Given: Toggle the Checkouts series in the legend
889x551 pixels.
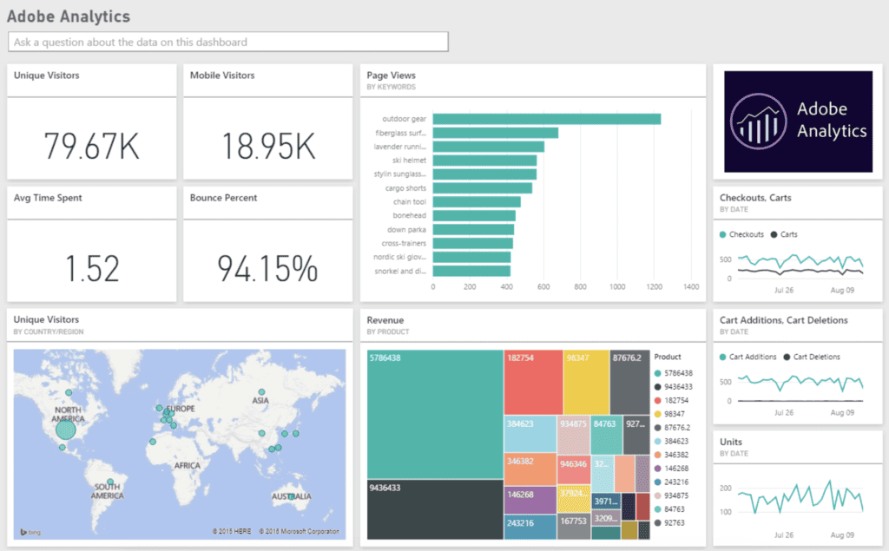Looking at the screenshot, I should [x=723, y=234].
